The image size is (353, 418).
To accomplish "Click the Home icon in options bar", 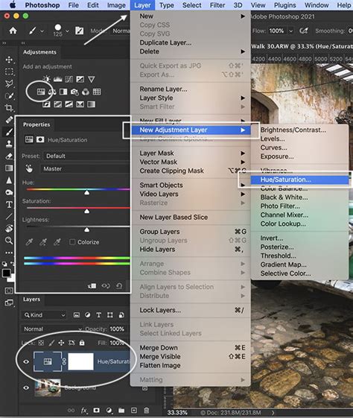I will click(13, 31).
